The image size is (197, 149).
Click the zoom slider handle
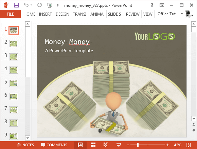point(138,145)
